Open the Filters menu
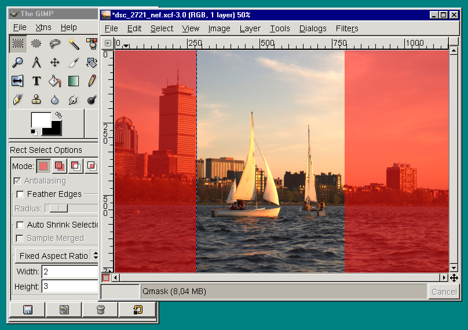Viewport: 468px width, 330px height. pos(347,28)
